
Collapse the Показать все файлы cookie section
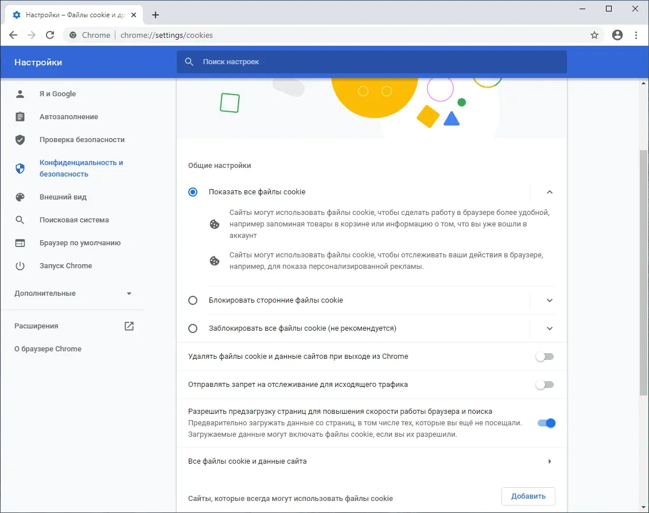[550, 192]
